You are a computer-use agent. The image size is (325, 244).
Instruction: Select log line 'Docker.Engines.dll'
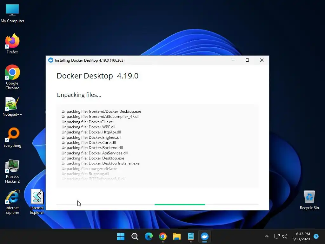coord(91,137)
